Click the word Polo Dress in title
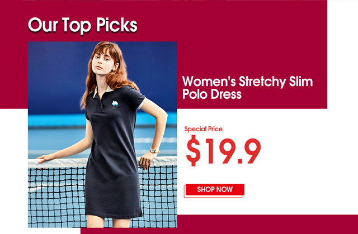The width and height of the screenshot is (358, 234). (x=211, y=94)
